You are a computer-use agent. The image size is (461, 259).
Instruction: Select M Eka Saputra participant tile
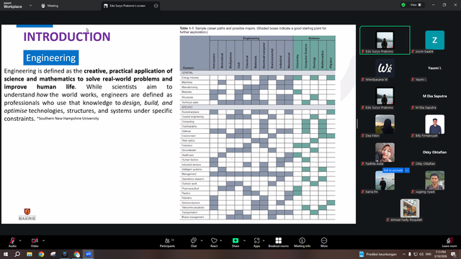434,96
